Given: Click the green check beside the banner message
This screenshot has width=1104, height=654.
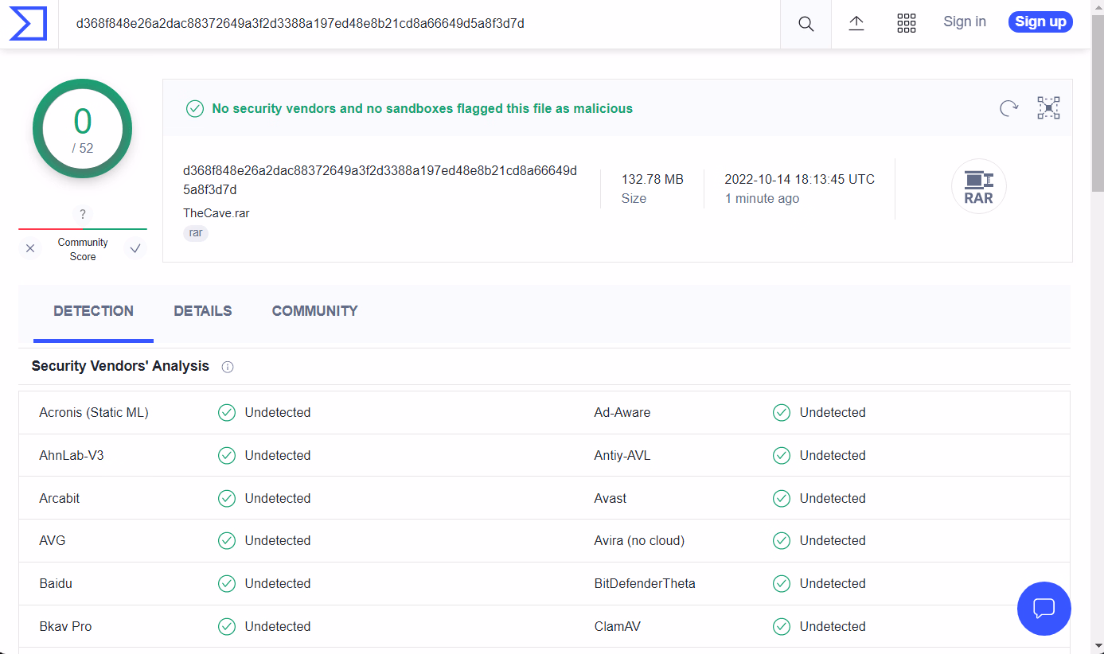Looking at the screenshot, I should (x=195, y=108).
